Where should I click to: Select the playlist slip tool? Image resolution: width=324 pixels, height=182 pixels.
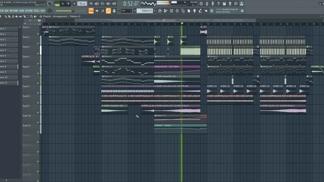[x=20, y=17]
